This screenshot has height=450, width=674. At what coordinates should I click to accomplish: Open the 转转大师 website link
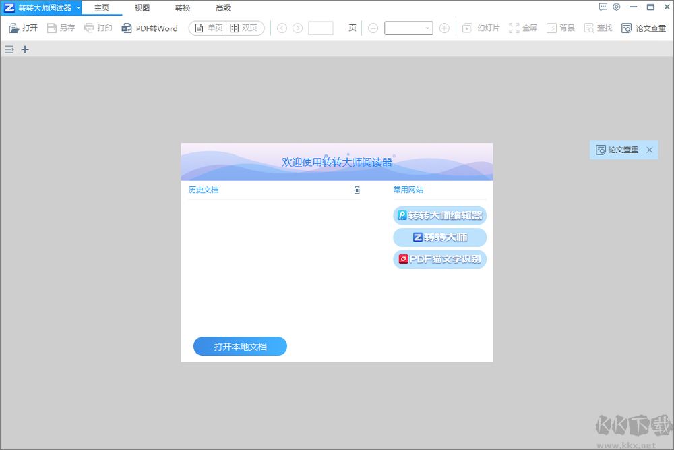(x=439, y=237)
